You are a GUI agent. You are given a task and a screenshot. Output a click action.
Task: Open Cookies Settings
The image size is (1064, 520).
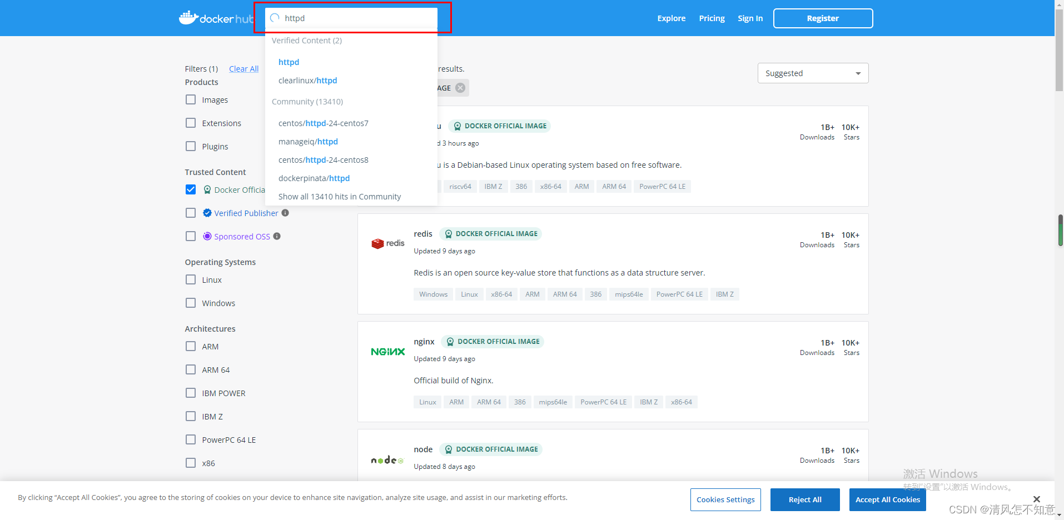tap(725, 499)
